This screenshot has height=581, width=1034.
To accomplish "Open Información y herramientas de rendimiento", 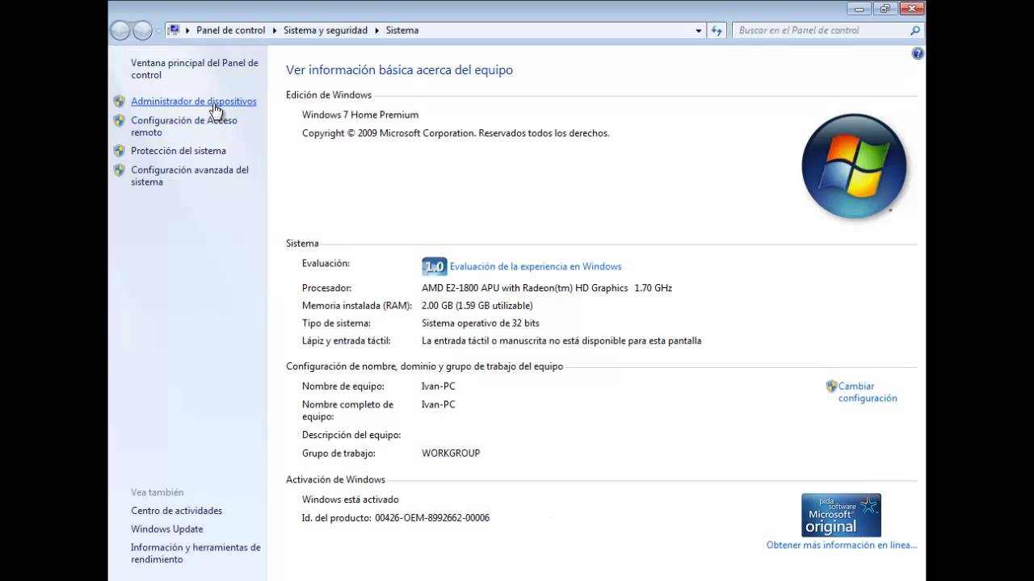I will click(195, 554).
